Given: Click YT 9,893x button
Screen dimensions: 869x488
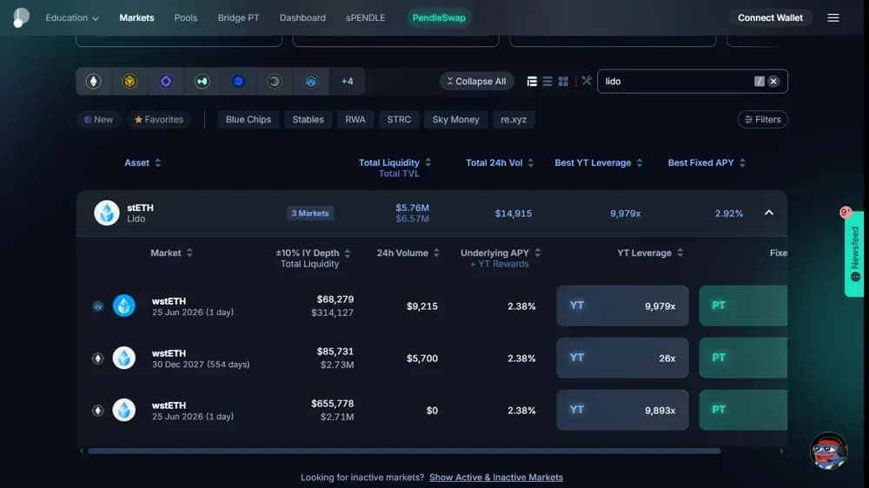Looking at the screenshot, I should point(622,410).
